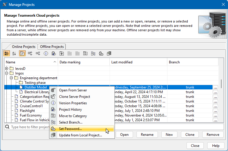Click the Select Branch toolbar icon
228x151 pixels.
coord(93,53)
